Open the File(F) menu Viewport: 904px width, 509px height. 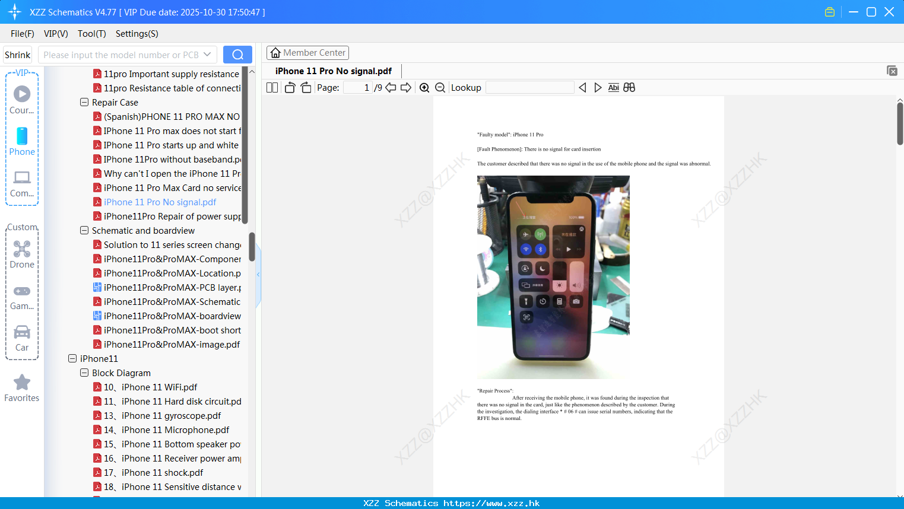pyautogui.click(x=23, y=34)
